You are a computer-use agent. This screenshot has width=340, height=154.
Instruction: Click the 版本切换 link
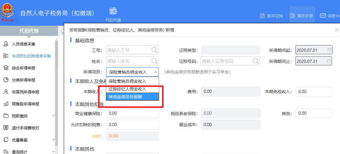275,16
